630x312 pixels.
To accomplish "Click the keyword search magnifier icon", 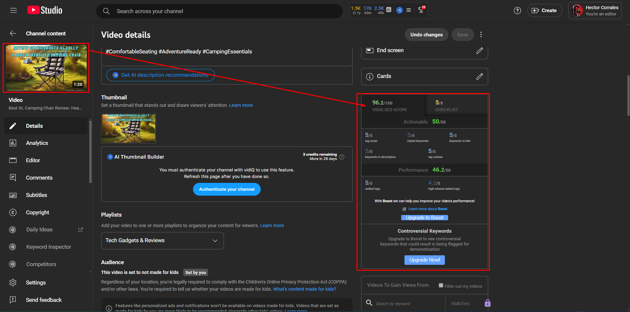I will coord(369,303).
